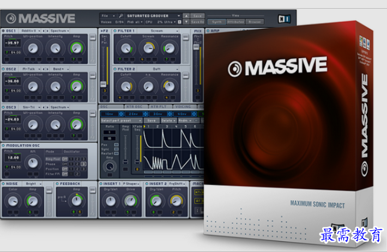Open the OSC center tab
Screen dimensions: 387x252
tap(111, 107)
